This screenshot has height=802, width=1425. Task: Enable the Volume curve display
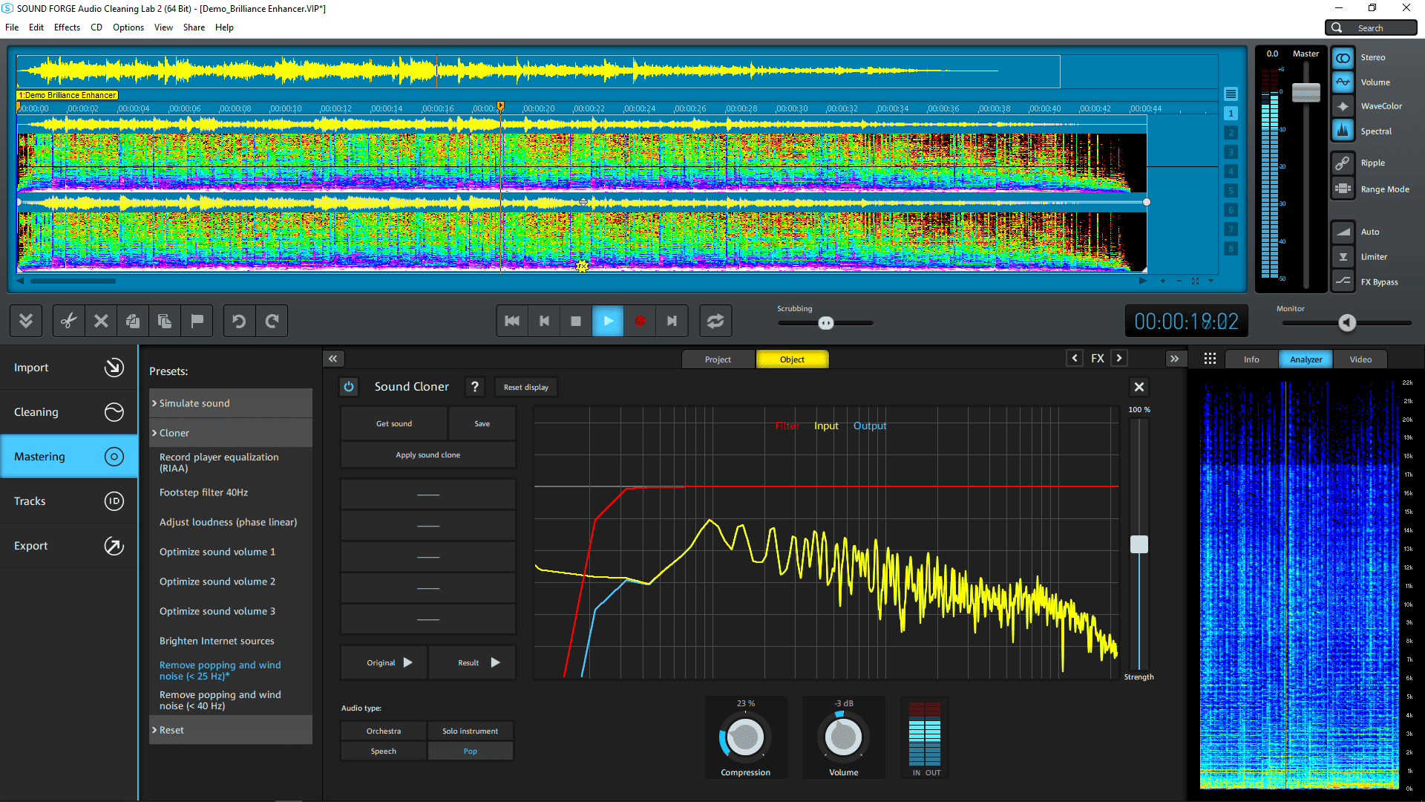[x=1343, y=82]
